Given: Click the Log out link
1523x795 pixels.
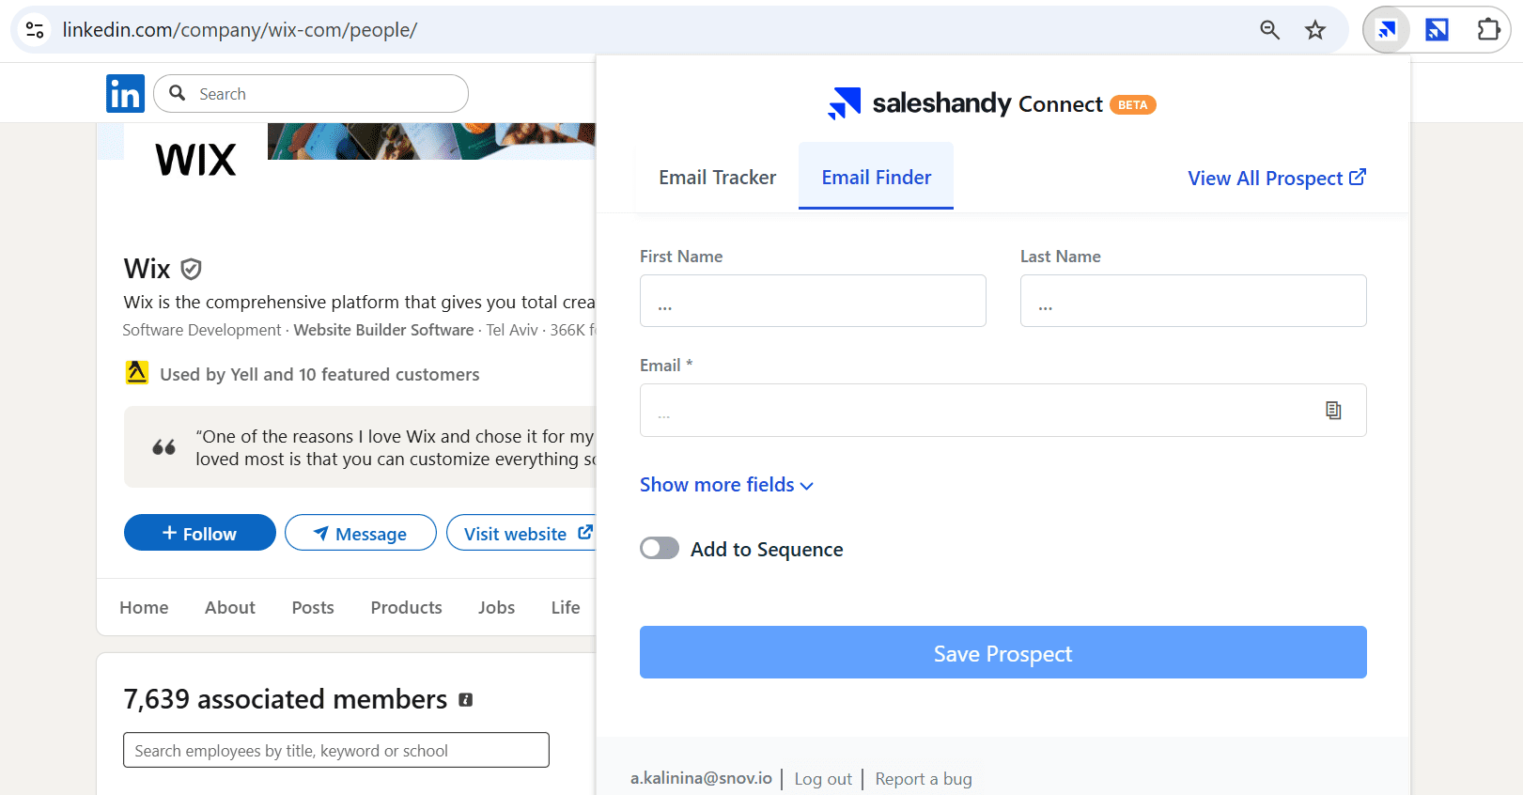Looking at the screenshot, I should [x=823, y=779].
